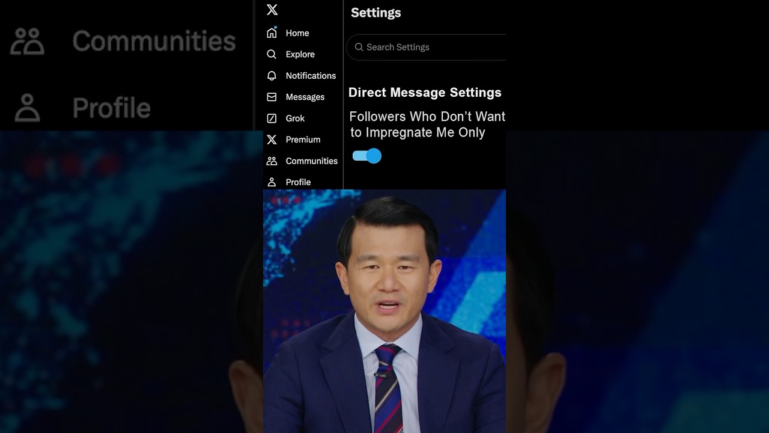Open the Messages menu label

pos(305,97)
